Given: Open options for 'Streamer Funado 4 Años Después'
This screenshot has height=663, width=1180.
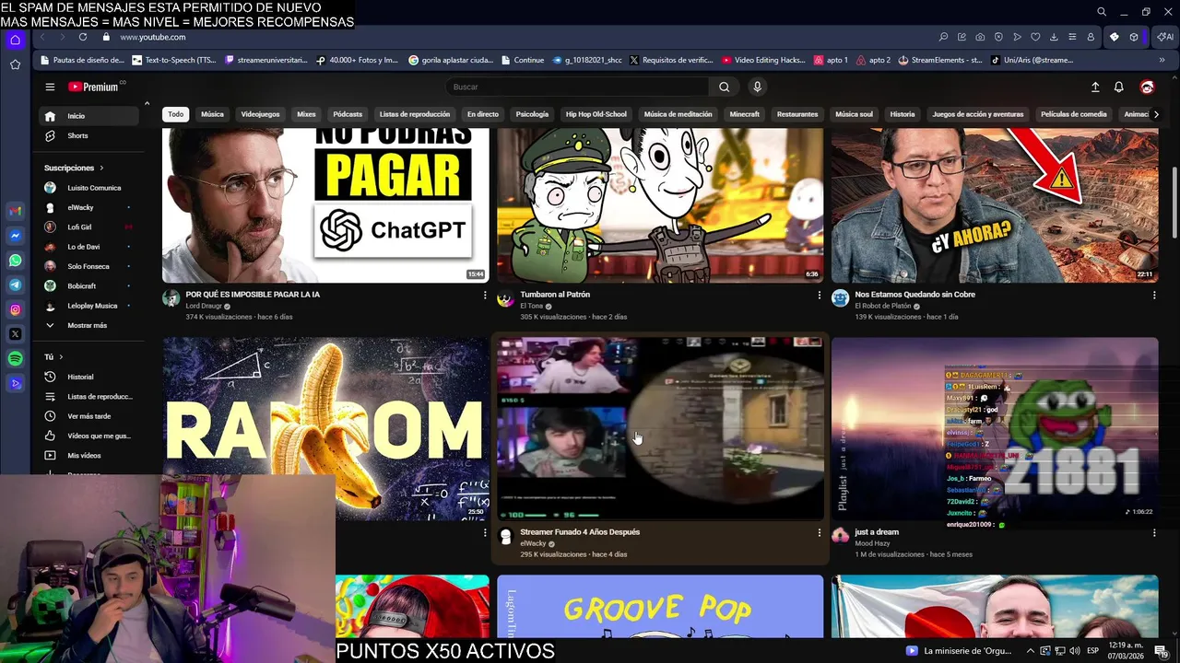Looking at the screenshot, I should (x=820, y=532).
